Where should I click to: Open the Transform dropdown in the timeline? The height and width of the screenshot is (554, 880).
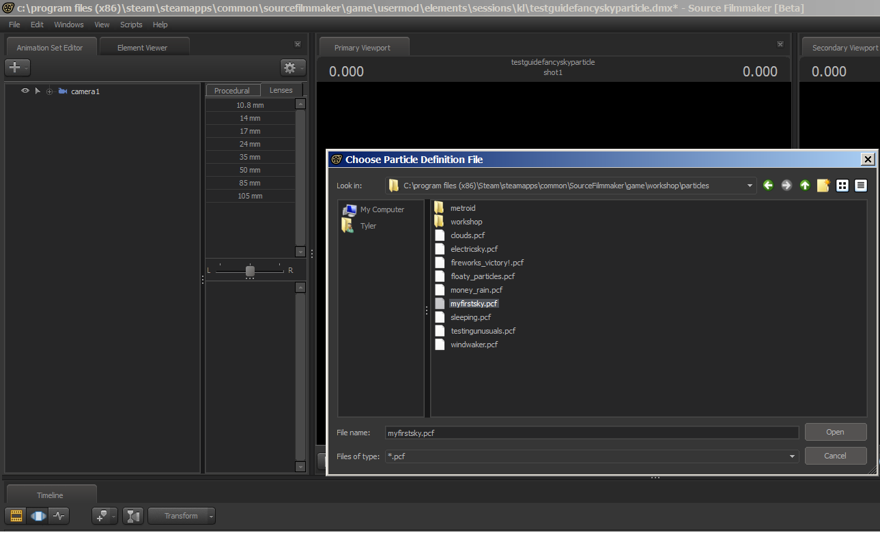pyautogui.click(x=211, y=516)
